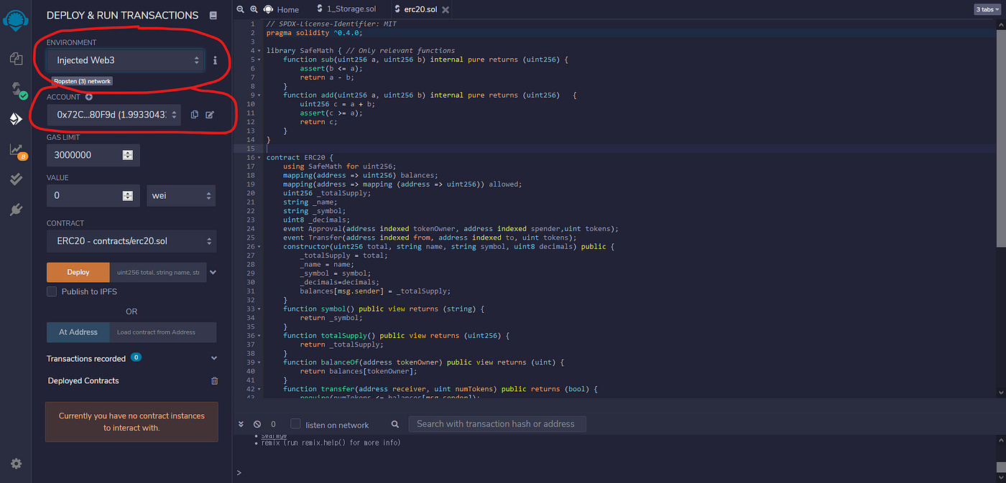Click the Load contract from Address field
Screen dimensions: 1006x483
(163, 332)
